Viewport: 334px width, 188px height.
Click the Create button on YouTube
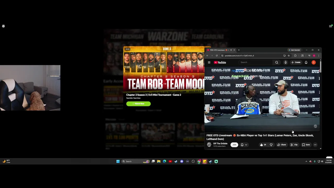296,62
